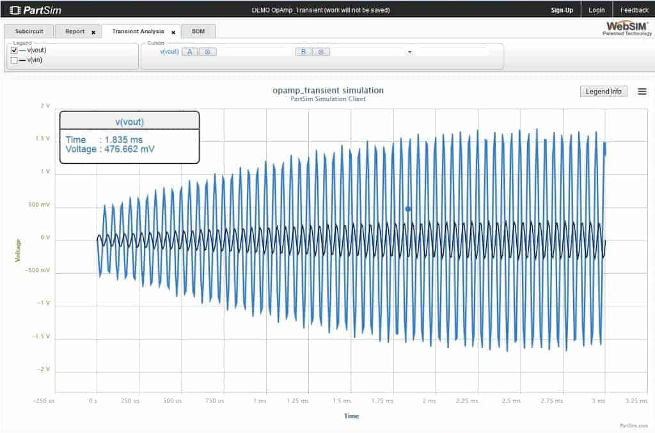Click the Legend Info button

point(603,91)
